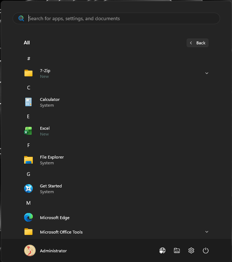Viewport: 232px width, 262px height.
Task: Select the File Explorer label text
Action: tap(52, 157)
